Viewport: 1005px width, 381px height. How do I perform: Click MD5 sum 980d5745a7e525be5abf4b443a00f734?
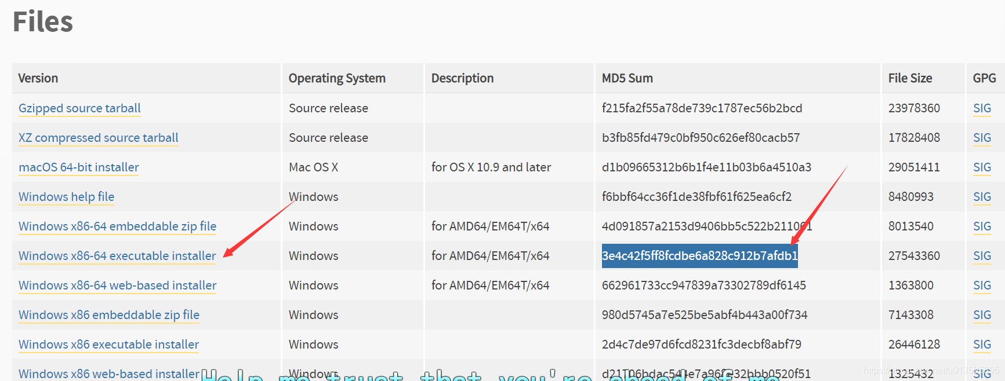click(x=705, y=315)
